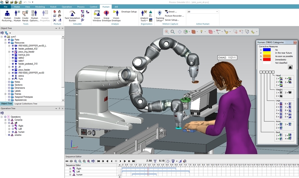Toggle checkbox for ukazka operation
The width and height of the screenshot is (299, 178).
(x=9, y=135)
